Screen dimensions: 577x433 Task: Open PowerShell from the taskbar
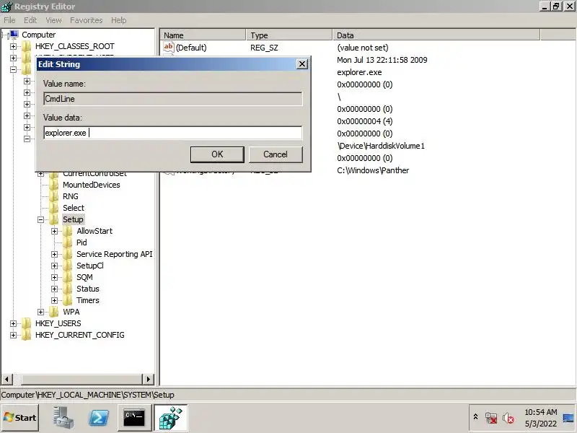pyautogui.click(x=99, y=418)
